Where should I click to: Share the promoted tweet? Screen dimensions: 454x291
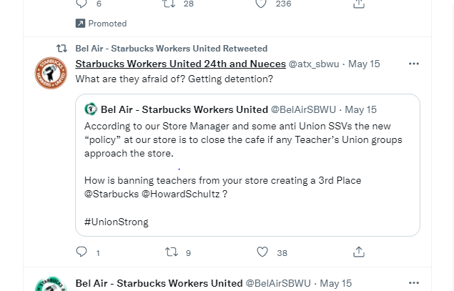(359, 4)
